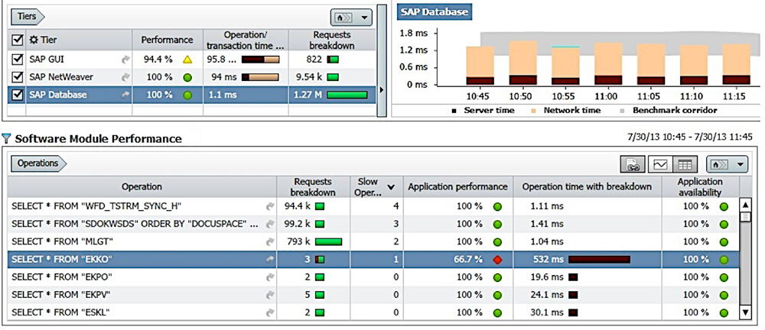Screen dimensions: 765x330
Task: Uncheck the SAP Database tier checkbox
Action: [x=17, y=95]
